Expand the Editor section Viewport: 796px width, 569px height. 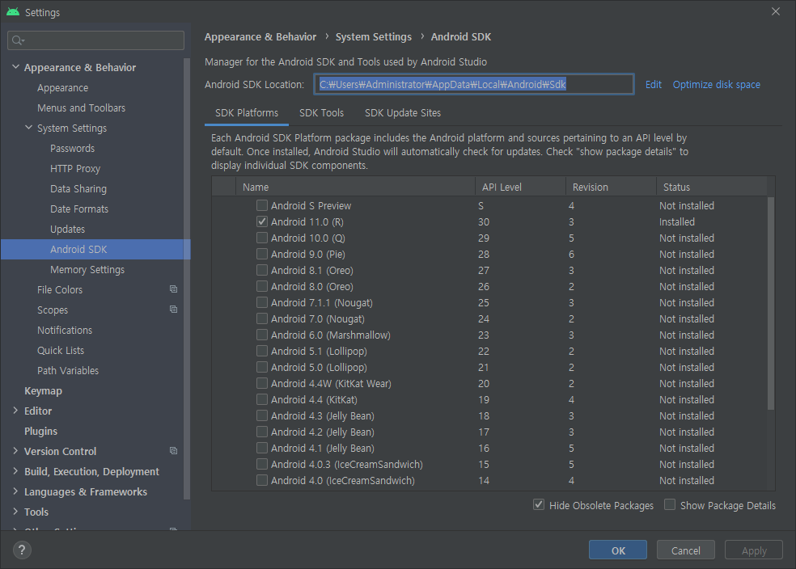tap(15, 411)
